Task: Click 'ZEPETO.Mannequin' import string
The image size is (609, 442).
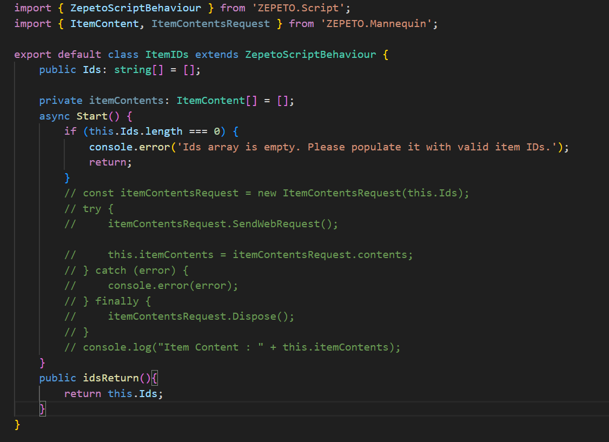Action: (x=376, y=24)
